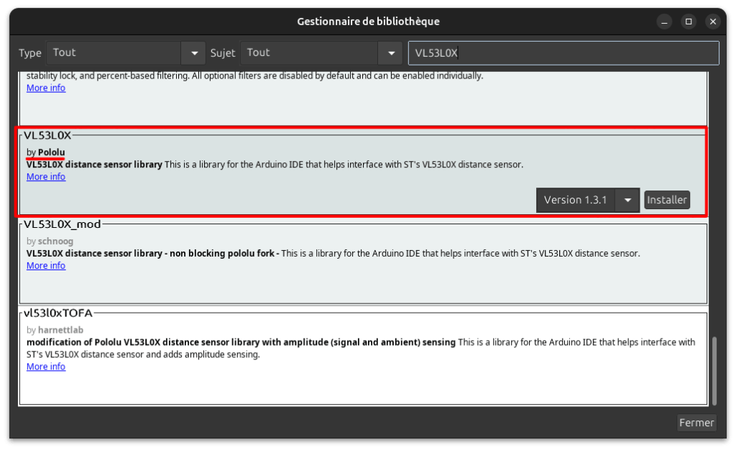Open More info for VL53L0X_mod
The height and width of the screenshot is (450, 736).
pyautogui.click(x=46, y=265)
